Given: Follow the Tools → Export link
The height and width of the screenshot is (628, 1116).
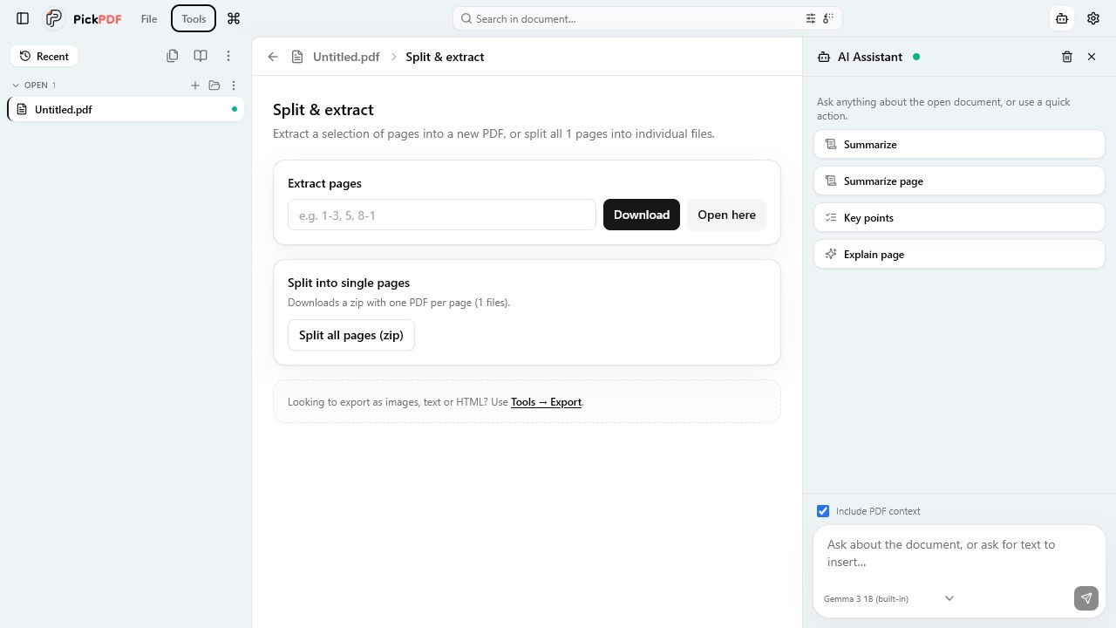Looking at the screenshot, I should point(546,402).
